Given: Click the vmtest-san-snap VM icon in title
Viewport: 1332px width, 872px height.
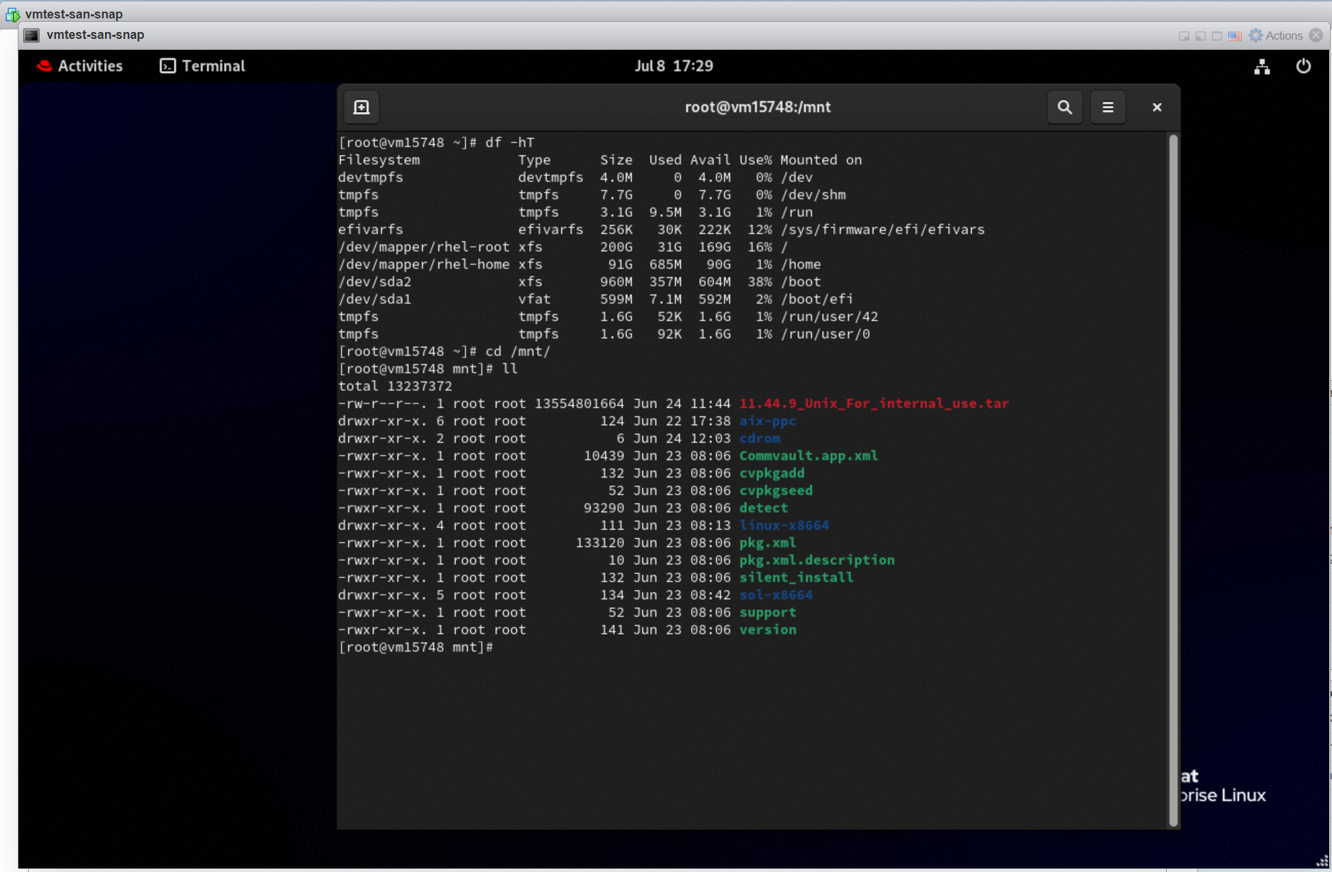Looking at the screenshot, I should tap(12, 14).
